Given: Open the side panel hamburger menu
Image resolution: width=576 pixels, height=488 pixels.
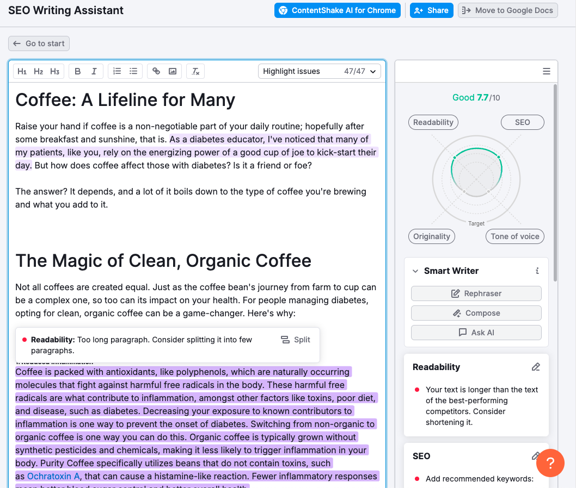Looking at the screenshot, I should [547, 71].
